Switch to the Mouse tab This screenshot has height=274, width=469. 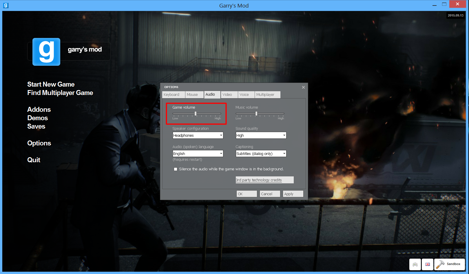pos(194,95)
